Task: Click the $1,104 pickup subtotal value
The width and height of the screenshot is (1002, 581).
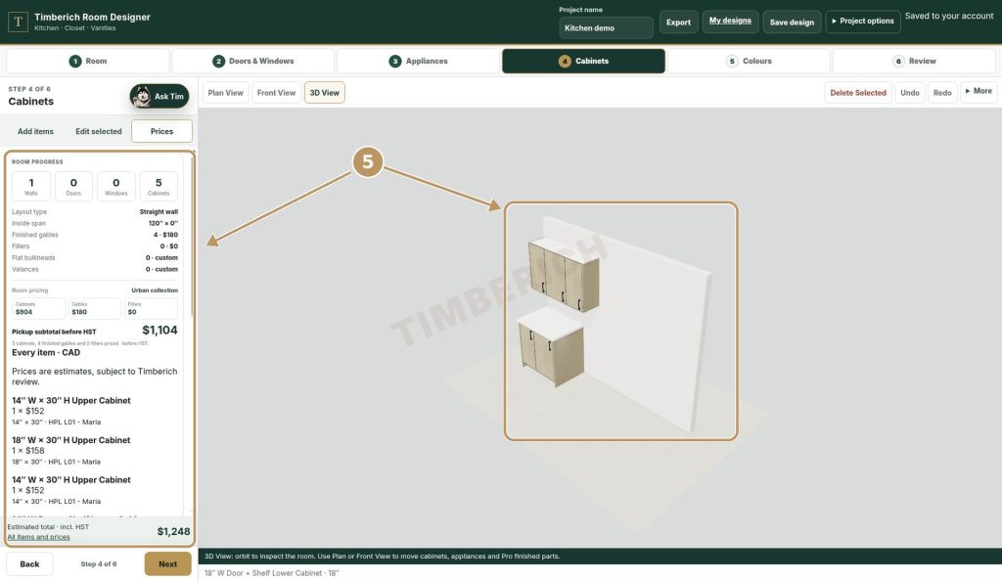Action: click(159, 330)
